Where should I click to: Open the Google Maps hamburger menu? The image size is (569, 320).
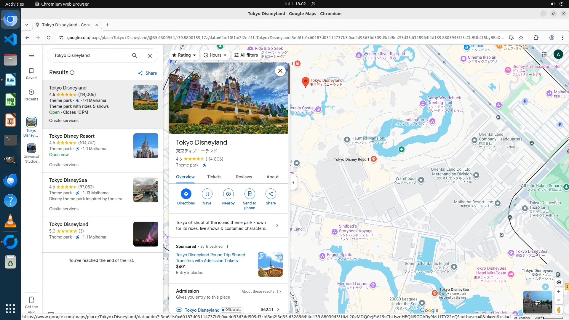(x=31, y=55)
